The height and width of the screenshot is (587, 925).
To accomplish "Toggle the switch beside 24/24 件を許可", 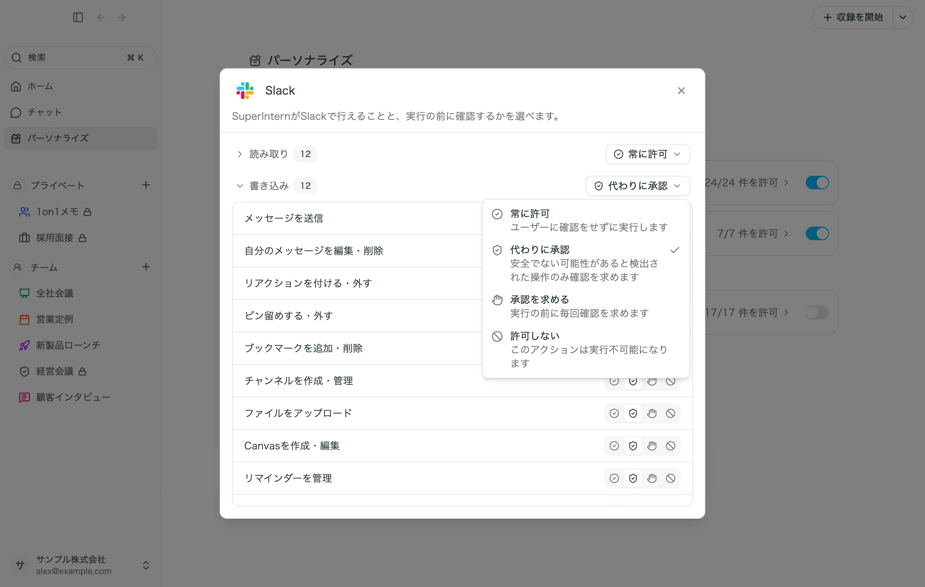I will tap(817, 182).
